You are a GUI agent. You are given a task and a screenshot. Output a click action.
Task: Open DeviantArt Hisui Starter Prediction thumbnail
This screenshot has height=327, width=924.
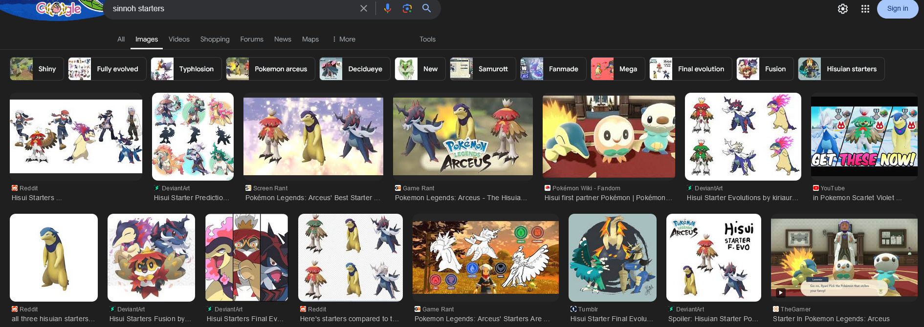click(193, 137)
